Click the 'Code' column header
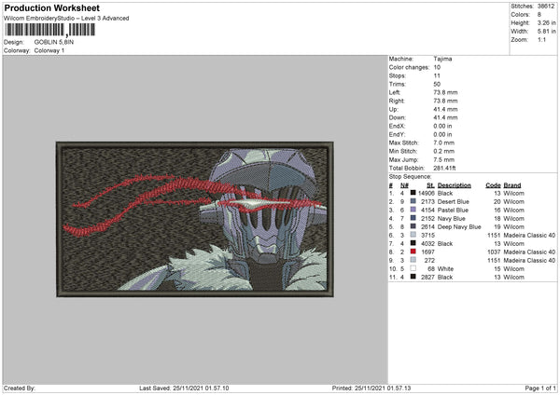This screenshot has width=560, height=395. pos(493,185)
